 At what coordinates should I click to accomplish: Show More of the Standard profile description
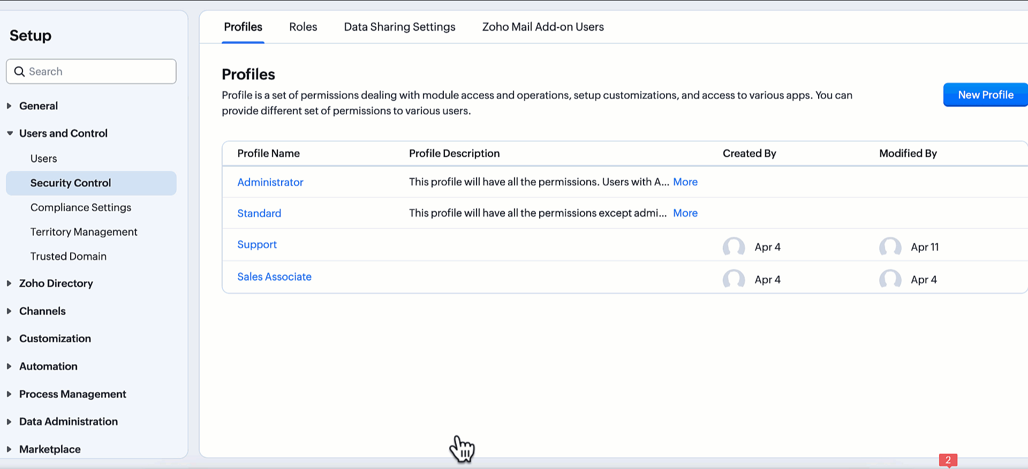coord(685,213)
